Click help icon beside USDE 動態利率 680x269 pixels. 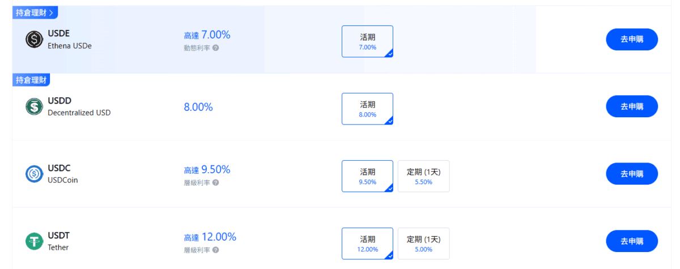point(215,48)
